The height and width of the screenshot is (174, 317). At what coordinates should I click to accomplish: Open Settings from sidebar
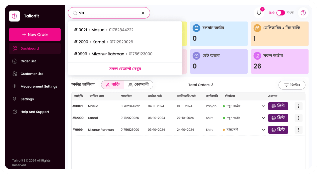35,99
